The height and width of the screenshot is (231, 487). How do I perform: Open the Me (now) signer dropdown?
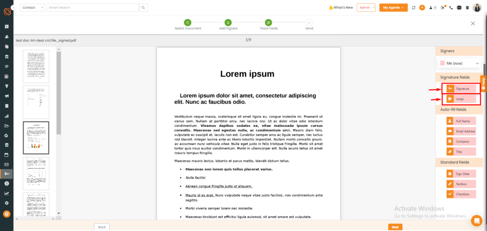pyautogui.click(x=460, y=63)
